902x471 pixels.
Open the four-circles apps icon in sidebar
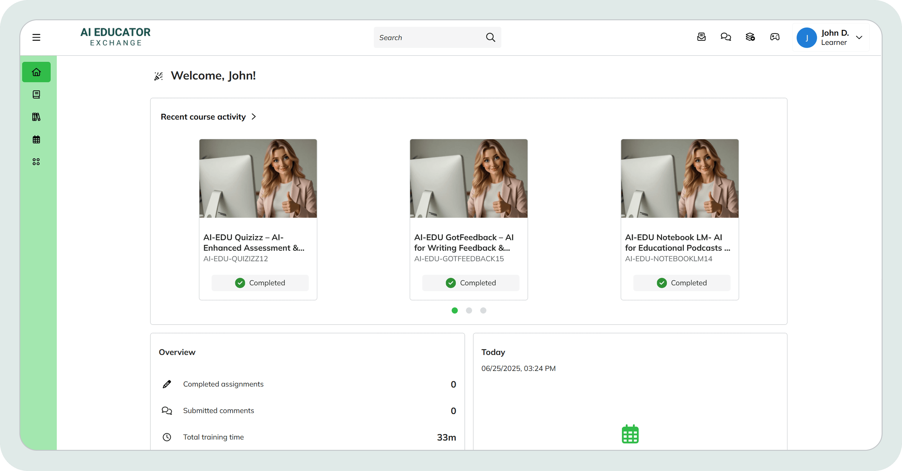36,162
